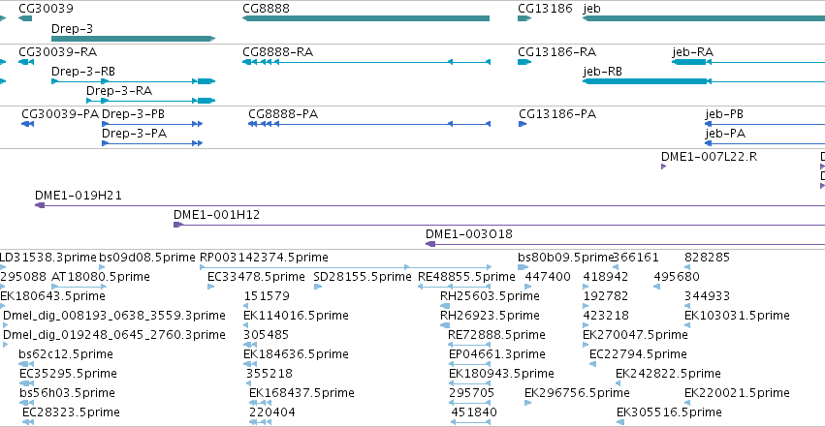Select the jeb-PA protein label
Image resolution: width=825 pixels, height=427 pixels.
pyautogui.click(x=725, y=134)
